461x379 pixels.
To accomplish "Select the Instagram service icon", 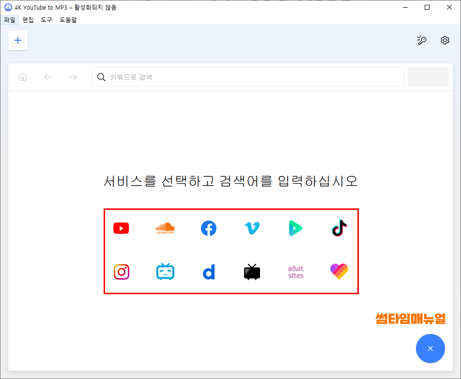I will (122, 272).
